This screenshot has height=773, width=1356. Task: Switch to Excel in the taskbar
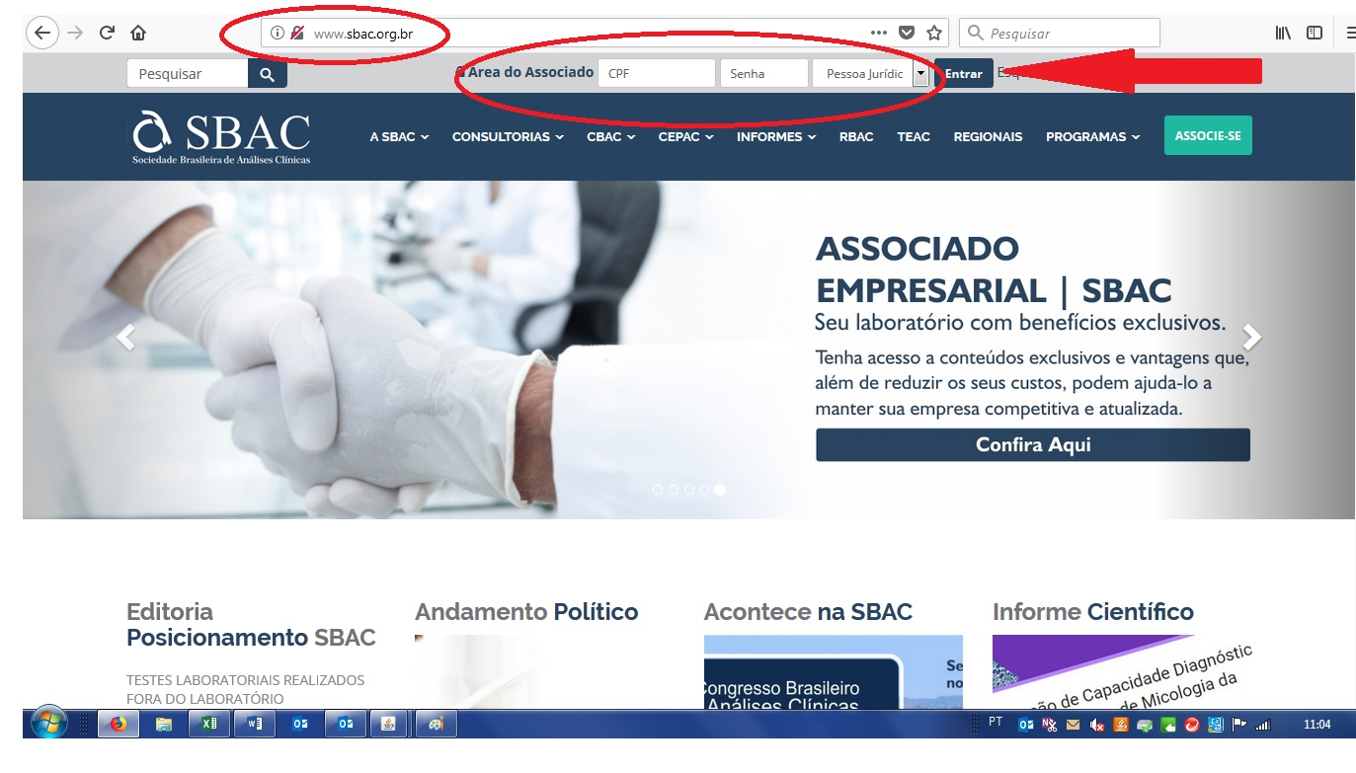209,724
